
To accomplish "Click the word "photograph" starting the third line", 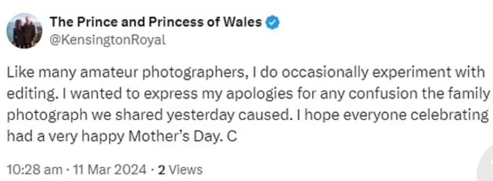I will pyautogui.click(x=46, y=117).
